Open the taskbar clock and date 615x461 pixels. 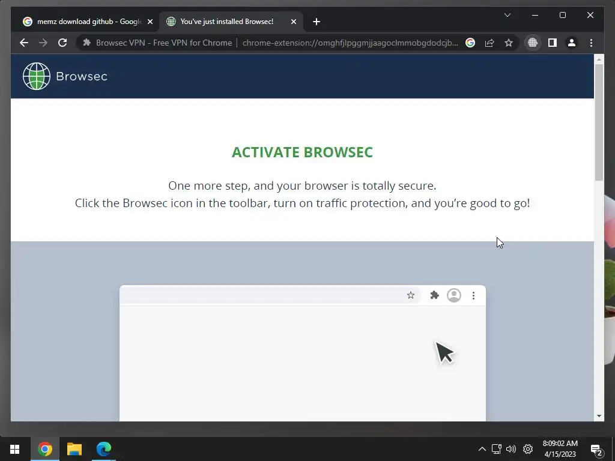click(560, 449)
